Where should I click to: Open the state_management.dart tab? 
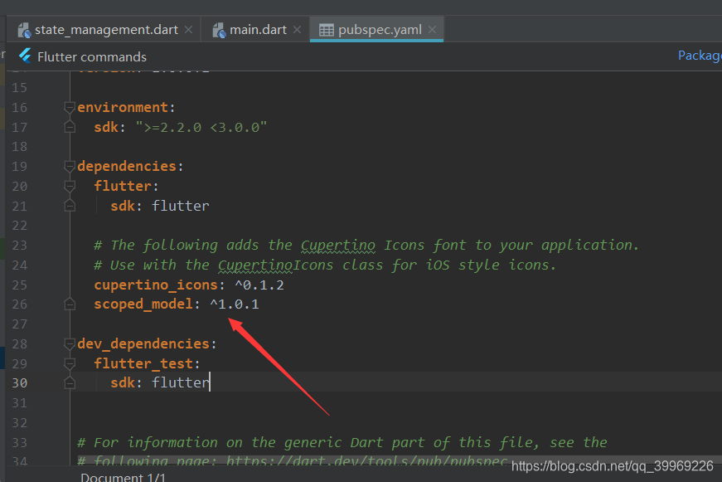[108, 28]
